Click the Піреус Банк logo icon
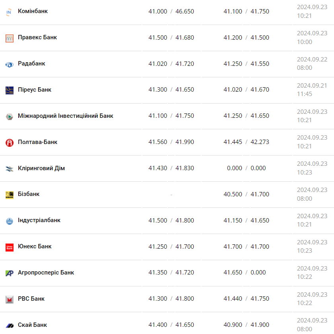 coord(10,90)
